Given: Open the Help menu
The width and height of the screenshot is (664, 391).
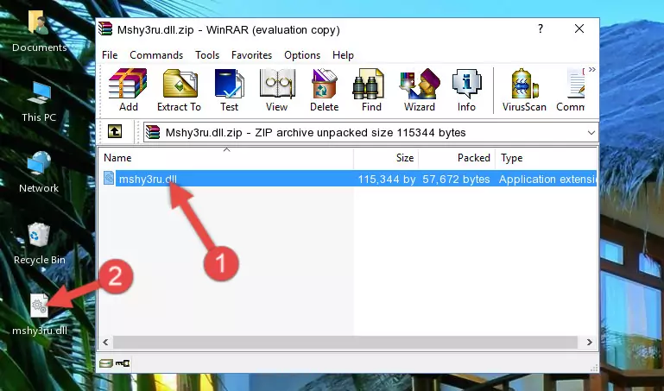Looking at the screenshot, I should 343,55.
